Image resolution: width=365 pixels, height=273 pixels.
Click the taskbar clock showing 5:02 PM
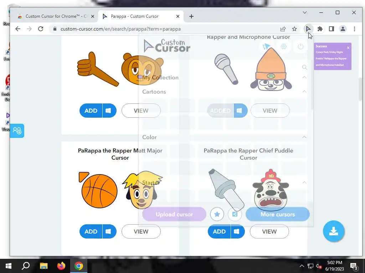click(x=334, y=266)
